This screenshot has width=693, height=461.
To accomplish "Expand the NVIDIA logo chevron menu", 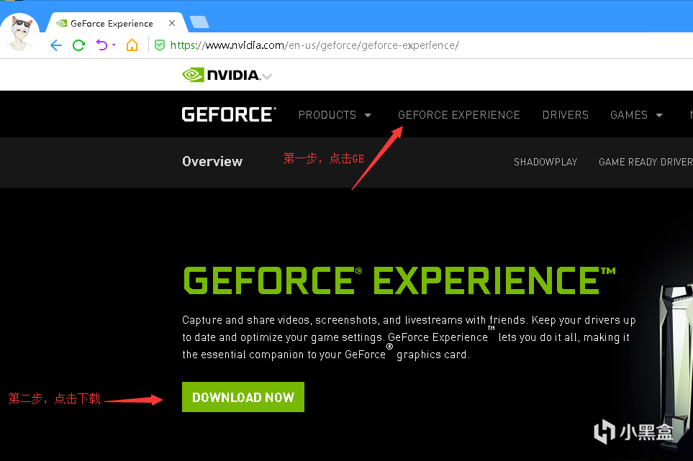I will tap(267, 76).
